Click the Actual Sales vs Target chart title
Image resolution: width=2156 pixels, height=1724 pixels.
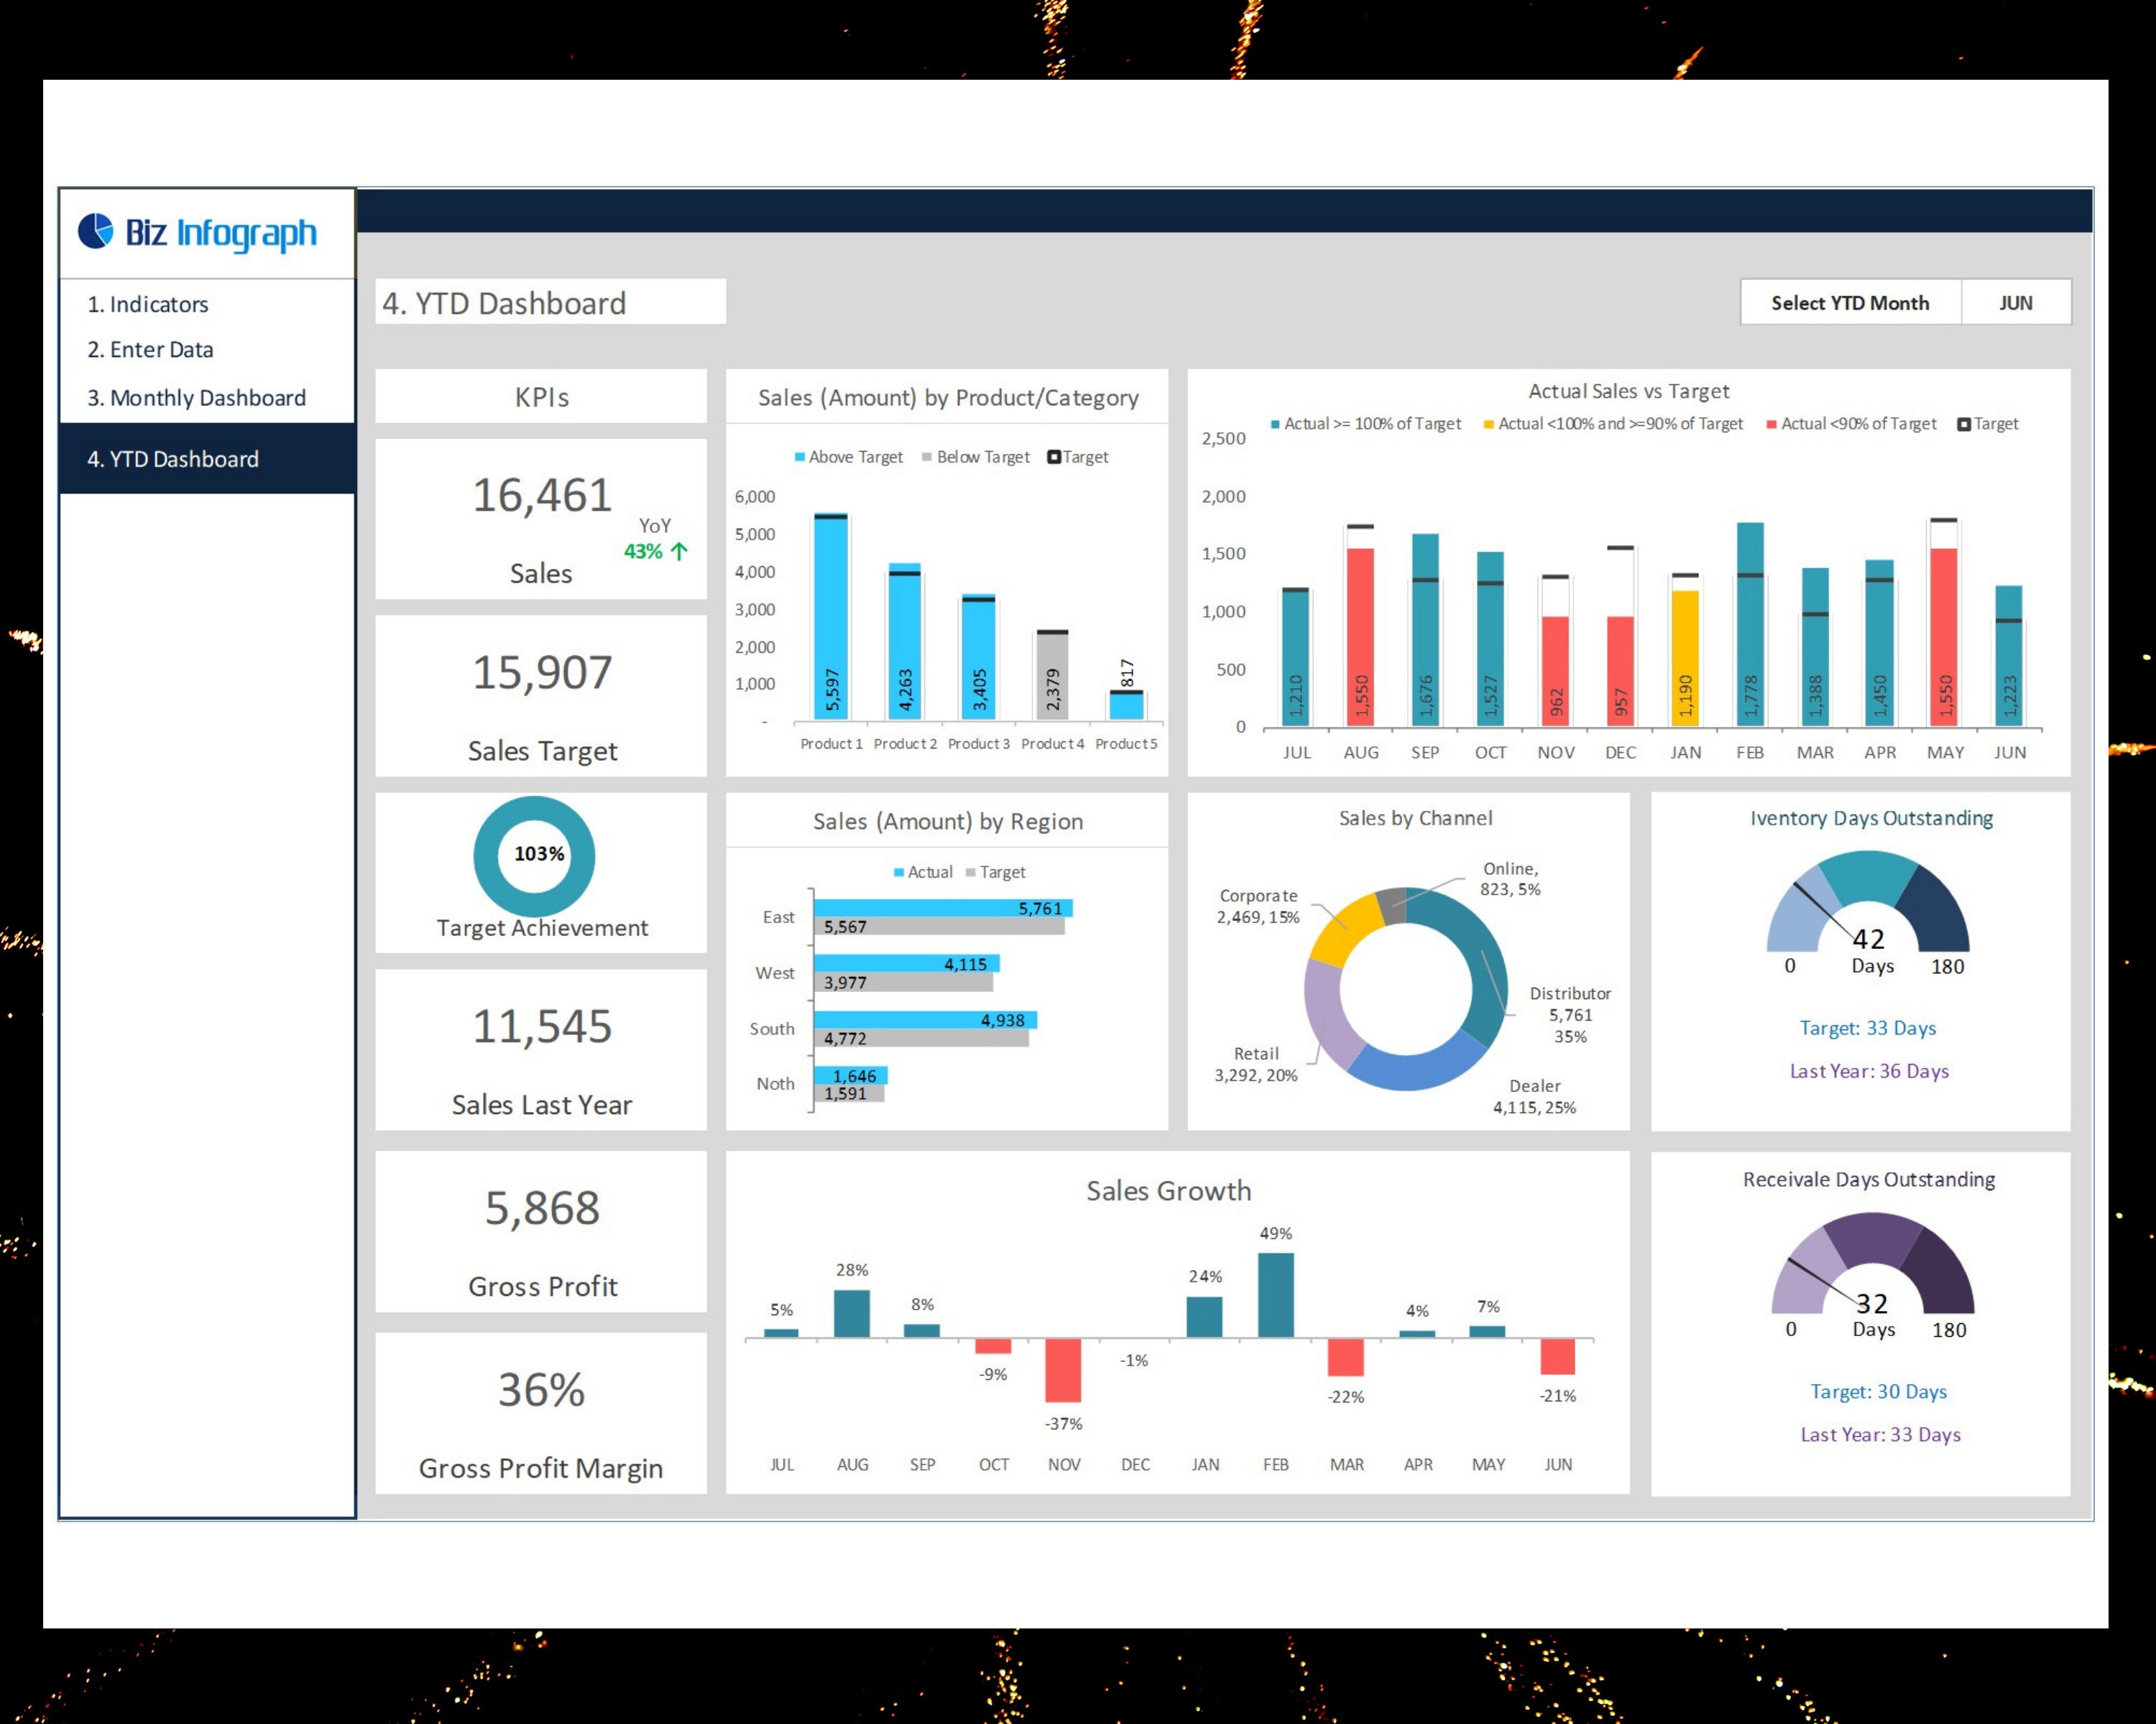pyautogui.click(x=1628, y=391)
